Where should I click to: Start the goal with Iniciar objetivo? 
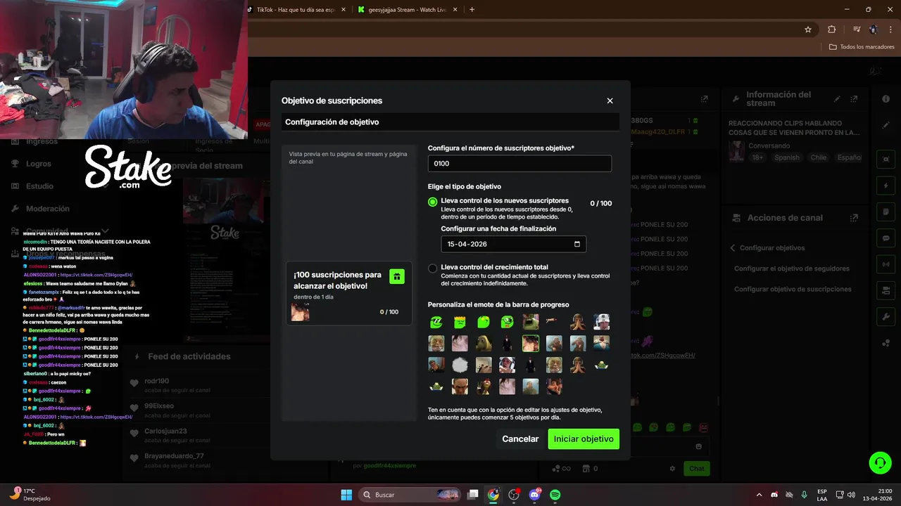click(x=584, y=439)
